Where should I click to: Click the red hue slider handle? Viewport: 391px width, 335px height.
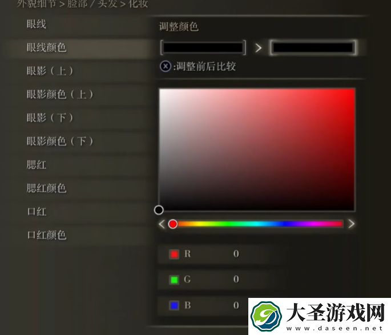click(x=172, y=224)
